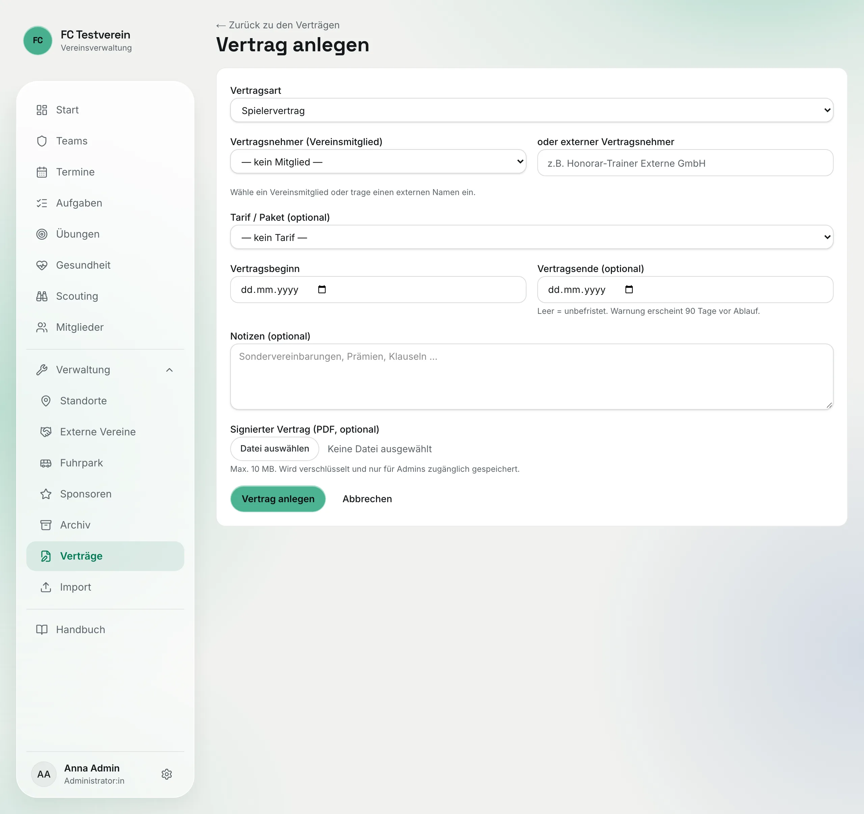
Task: Click the Import upload icon
Action: coord(46,587)
